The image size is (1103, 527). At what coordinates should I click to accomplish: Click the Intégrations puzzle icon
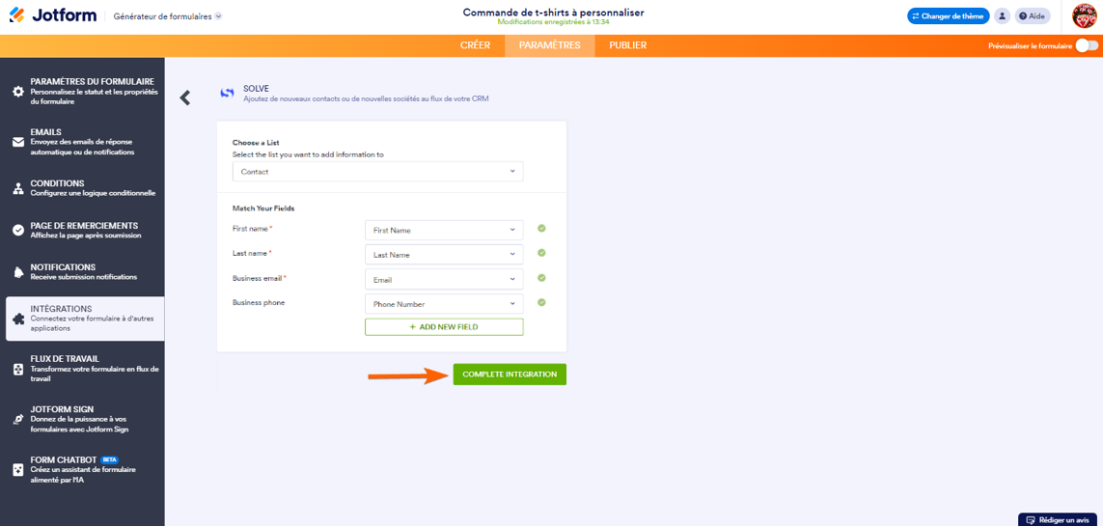[x=18, y=319]
